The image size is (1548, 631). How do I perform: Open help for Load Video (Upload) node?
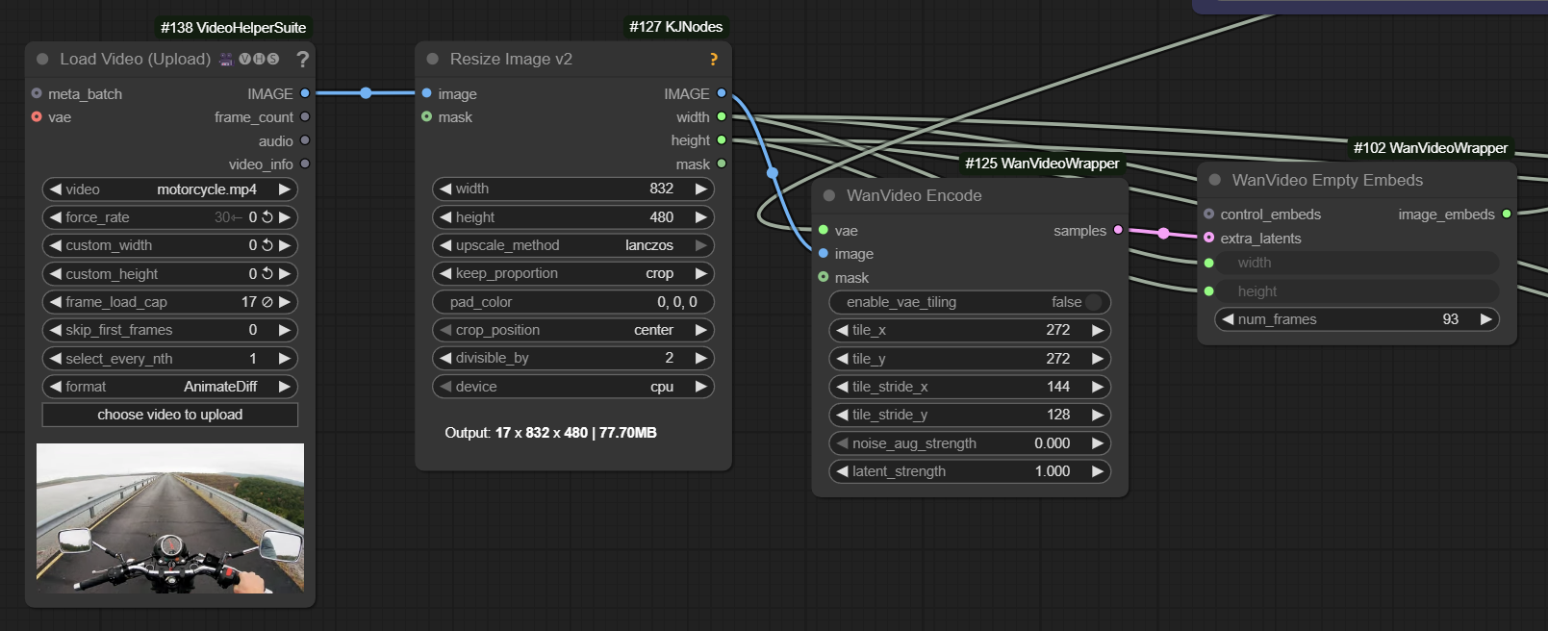(x=302, y=59)
